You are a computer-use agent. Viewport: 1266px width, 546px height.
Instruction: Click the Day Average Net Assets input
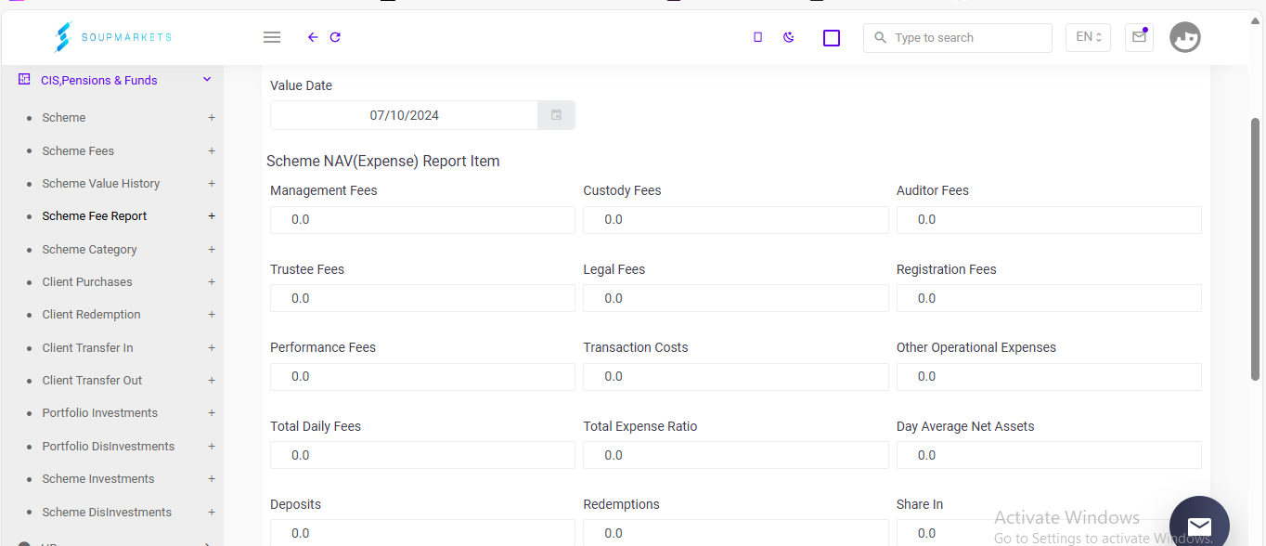pyautogui.click(x=1049, y=455)
